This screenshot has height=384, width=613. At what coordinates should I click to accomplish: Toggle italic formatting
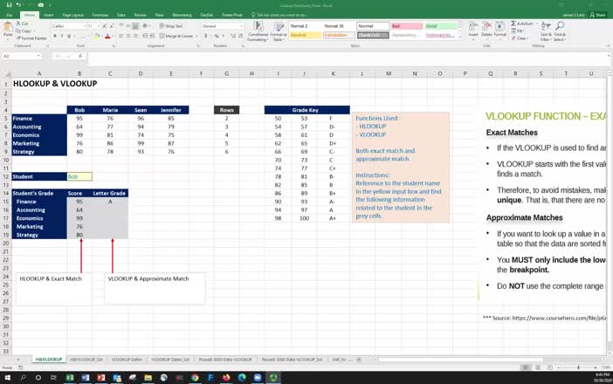click(62, 37)
